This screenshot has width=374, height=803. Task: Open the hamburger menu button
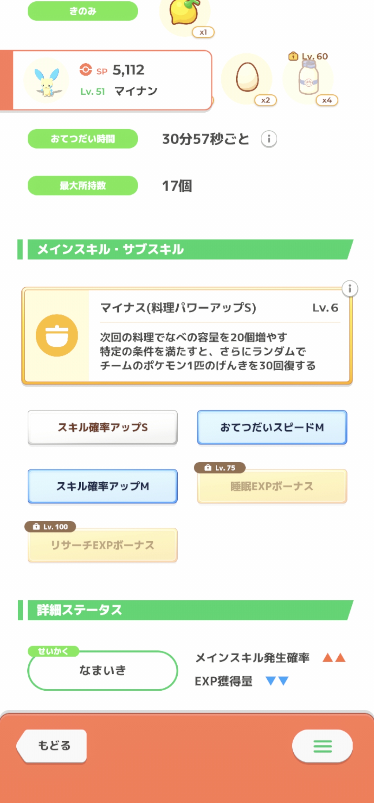(322, 746)
